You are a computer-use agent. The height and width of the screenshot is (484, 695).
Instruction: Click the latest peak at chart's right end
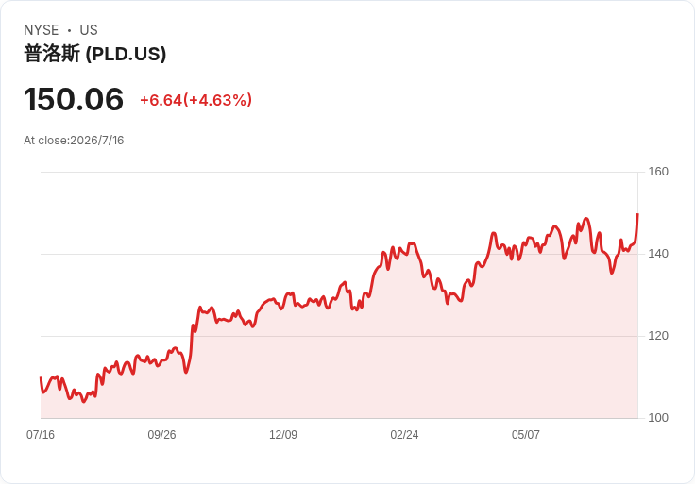(637, 214)
